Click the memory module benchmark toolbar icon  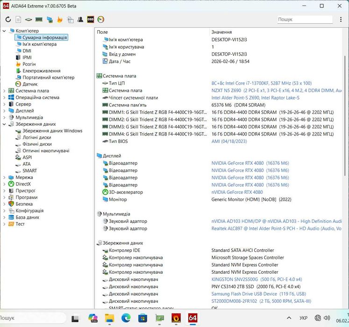point(39,20)
